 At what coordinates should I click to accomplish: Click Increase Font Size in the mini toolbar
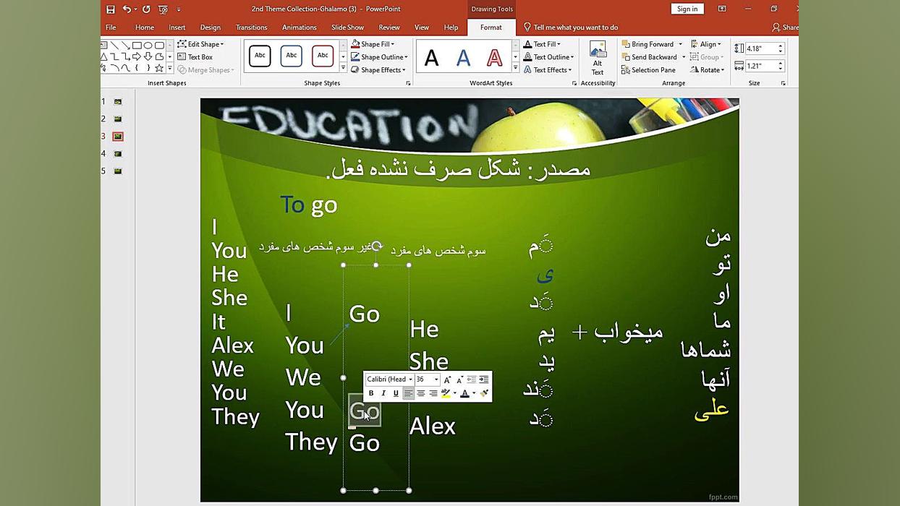point(447,379)
